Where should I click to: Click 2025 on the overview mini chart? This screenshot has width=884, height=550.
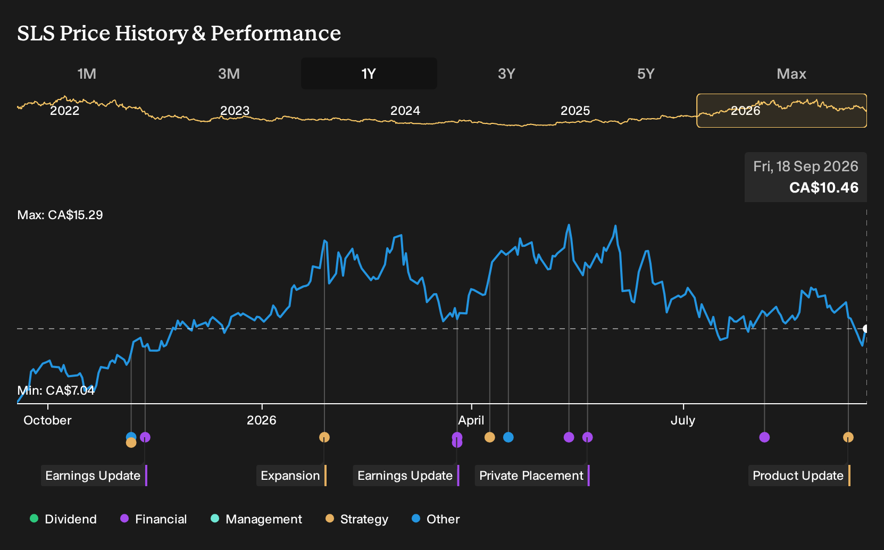pos(575,111)
